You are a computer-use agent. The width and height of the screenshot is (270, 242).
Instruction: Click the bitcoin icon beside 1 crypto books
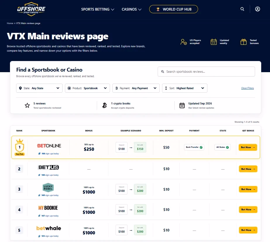tap(104, 105)
